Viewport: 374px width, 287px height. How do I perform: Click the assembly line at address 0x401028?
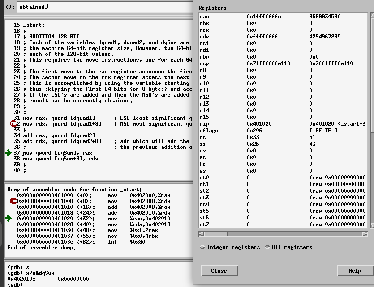tap(94, 224)
